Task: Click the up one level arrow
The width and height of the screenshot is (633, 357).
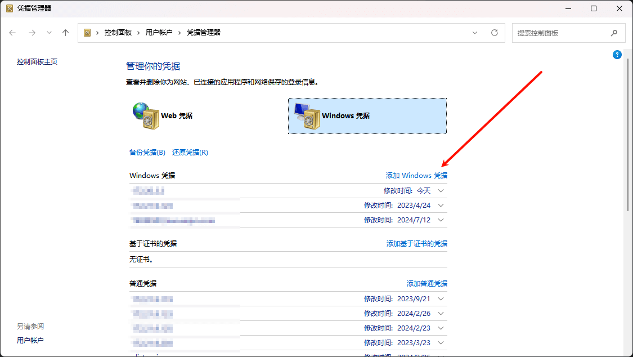Action: coord(65,33)
